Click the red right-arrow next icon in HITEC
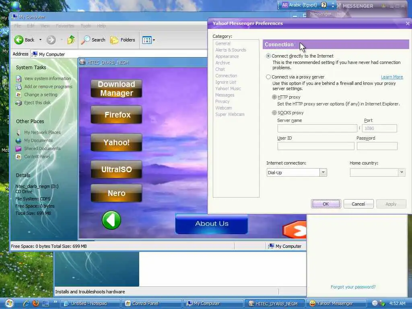The height and width of the screenshot is (309, 412). pyautogui.click(x=295, y=230)
